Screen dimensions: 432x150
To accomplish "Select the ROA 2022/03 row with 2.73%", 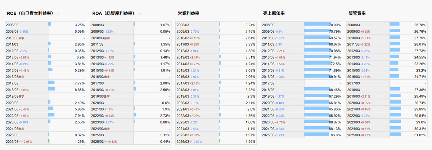I will (x=131, y=115).
